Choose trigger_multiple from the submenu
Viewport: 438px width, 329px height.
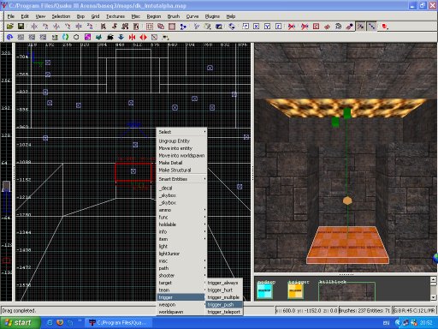(x=224, y=297)
